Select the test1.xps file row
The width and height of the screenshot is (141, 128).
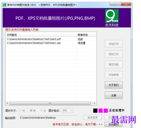click(x=51, y=43)
